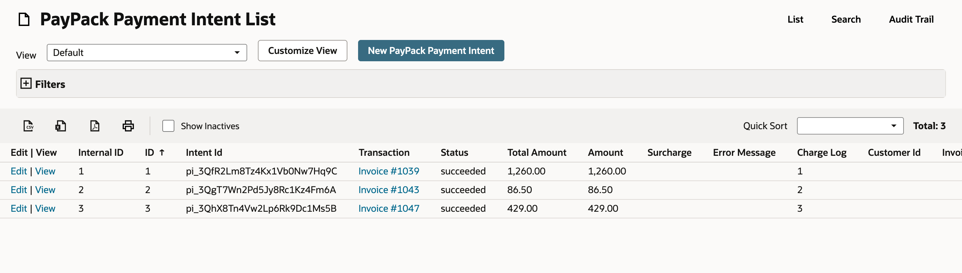Screen dimensions: 962x273
Task: Open the View dropdown showing Default
Action: (147, 53)
